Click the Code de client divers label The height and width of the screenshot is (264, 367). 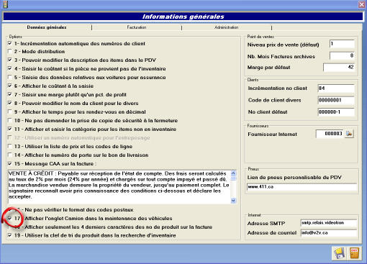pyautogui.click(x=275, y=100)
